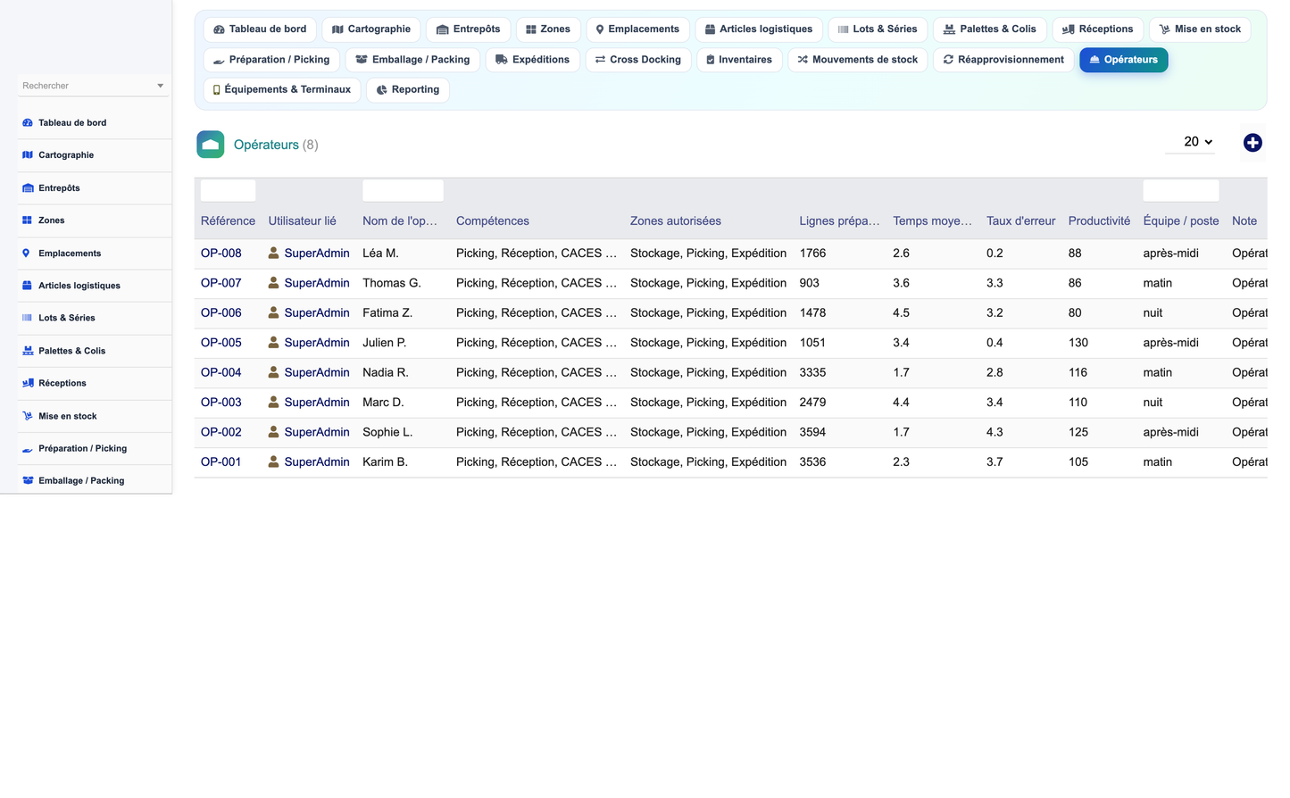Click the Réceptions dolly icon in sidebar
Viewport: 1290px width, 798px height.
tap(28, 383)
